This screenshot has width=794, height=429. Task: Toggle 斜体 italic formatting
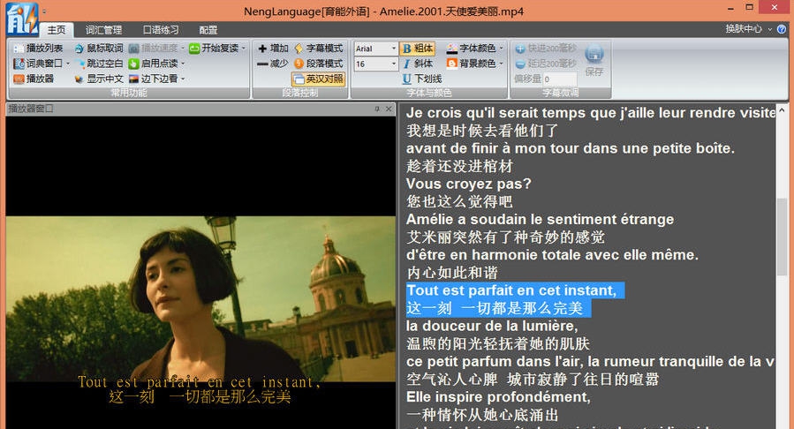[418, 64]
